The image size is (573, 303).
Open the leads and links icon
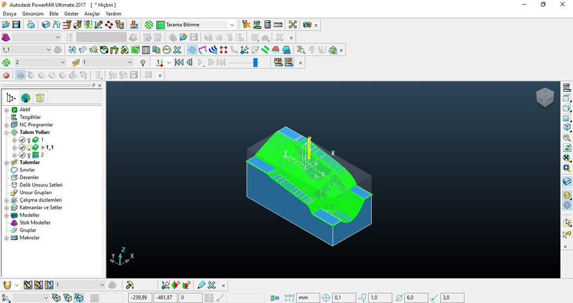(88, 24)
